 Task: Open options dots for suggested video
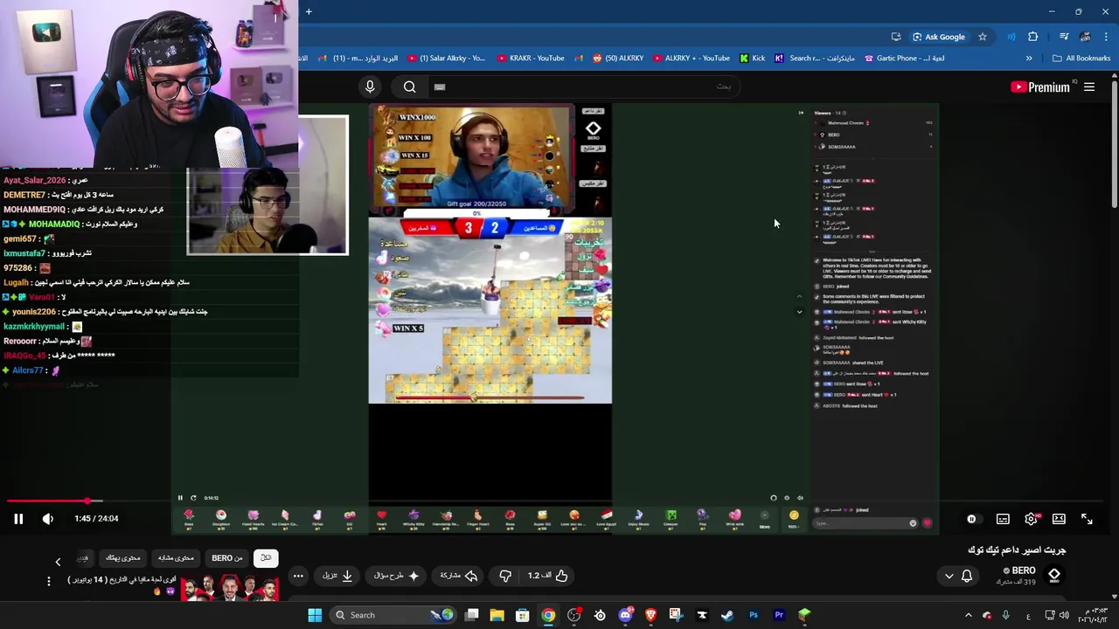(49, 581)
